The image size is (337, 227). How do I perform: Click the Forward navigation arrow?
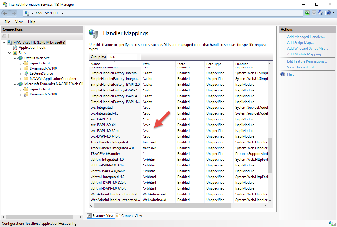14,13
